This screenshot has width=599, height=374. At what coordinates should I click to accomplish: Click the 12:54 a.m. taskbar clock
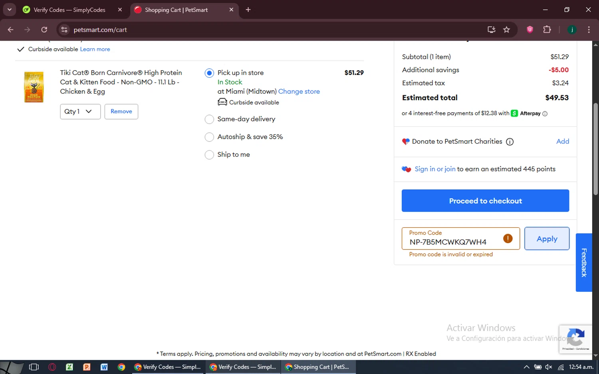(x=581, y=367)
